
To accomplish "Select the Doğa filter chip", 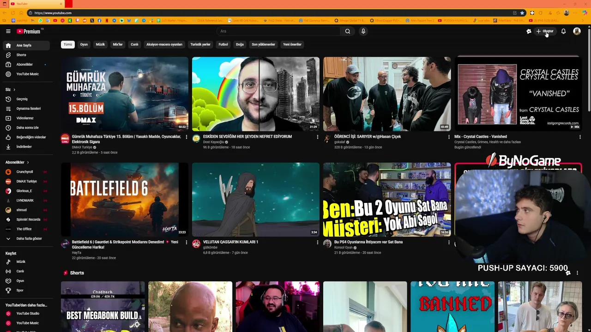I will pyautogui.click(x=240, y=44).
